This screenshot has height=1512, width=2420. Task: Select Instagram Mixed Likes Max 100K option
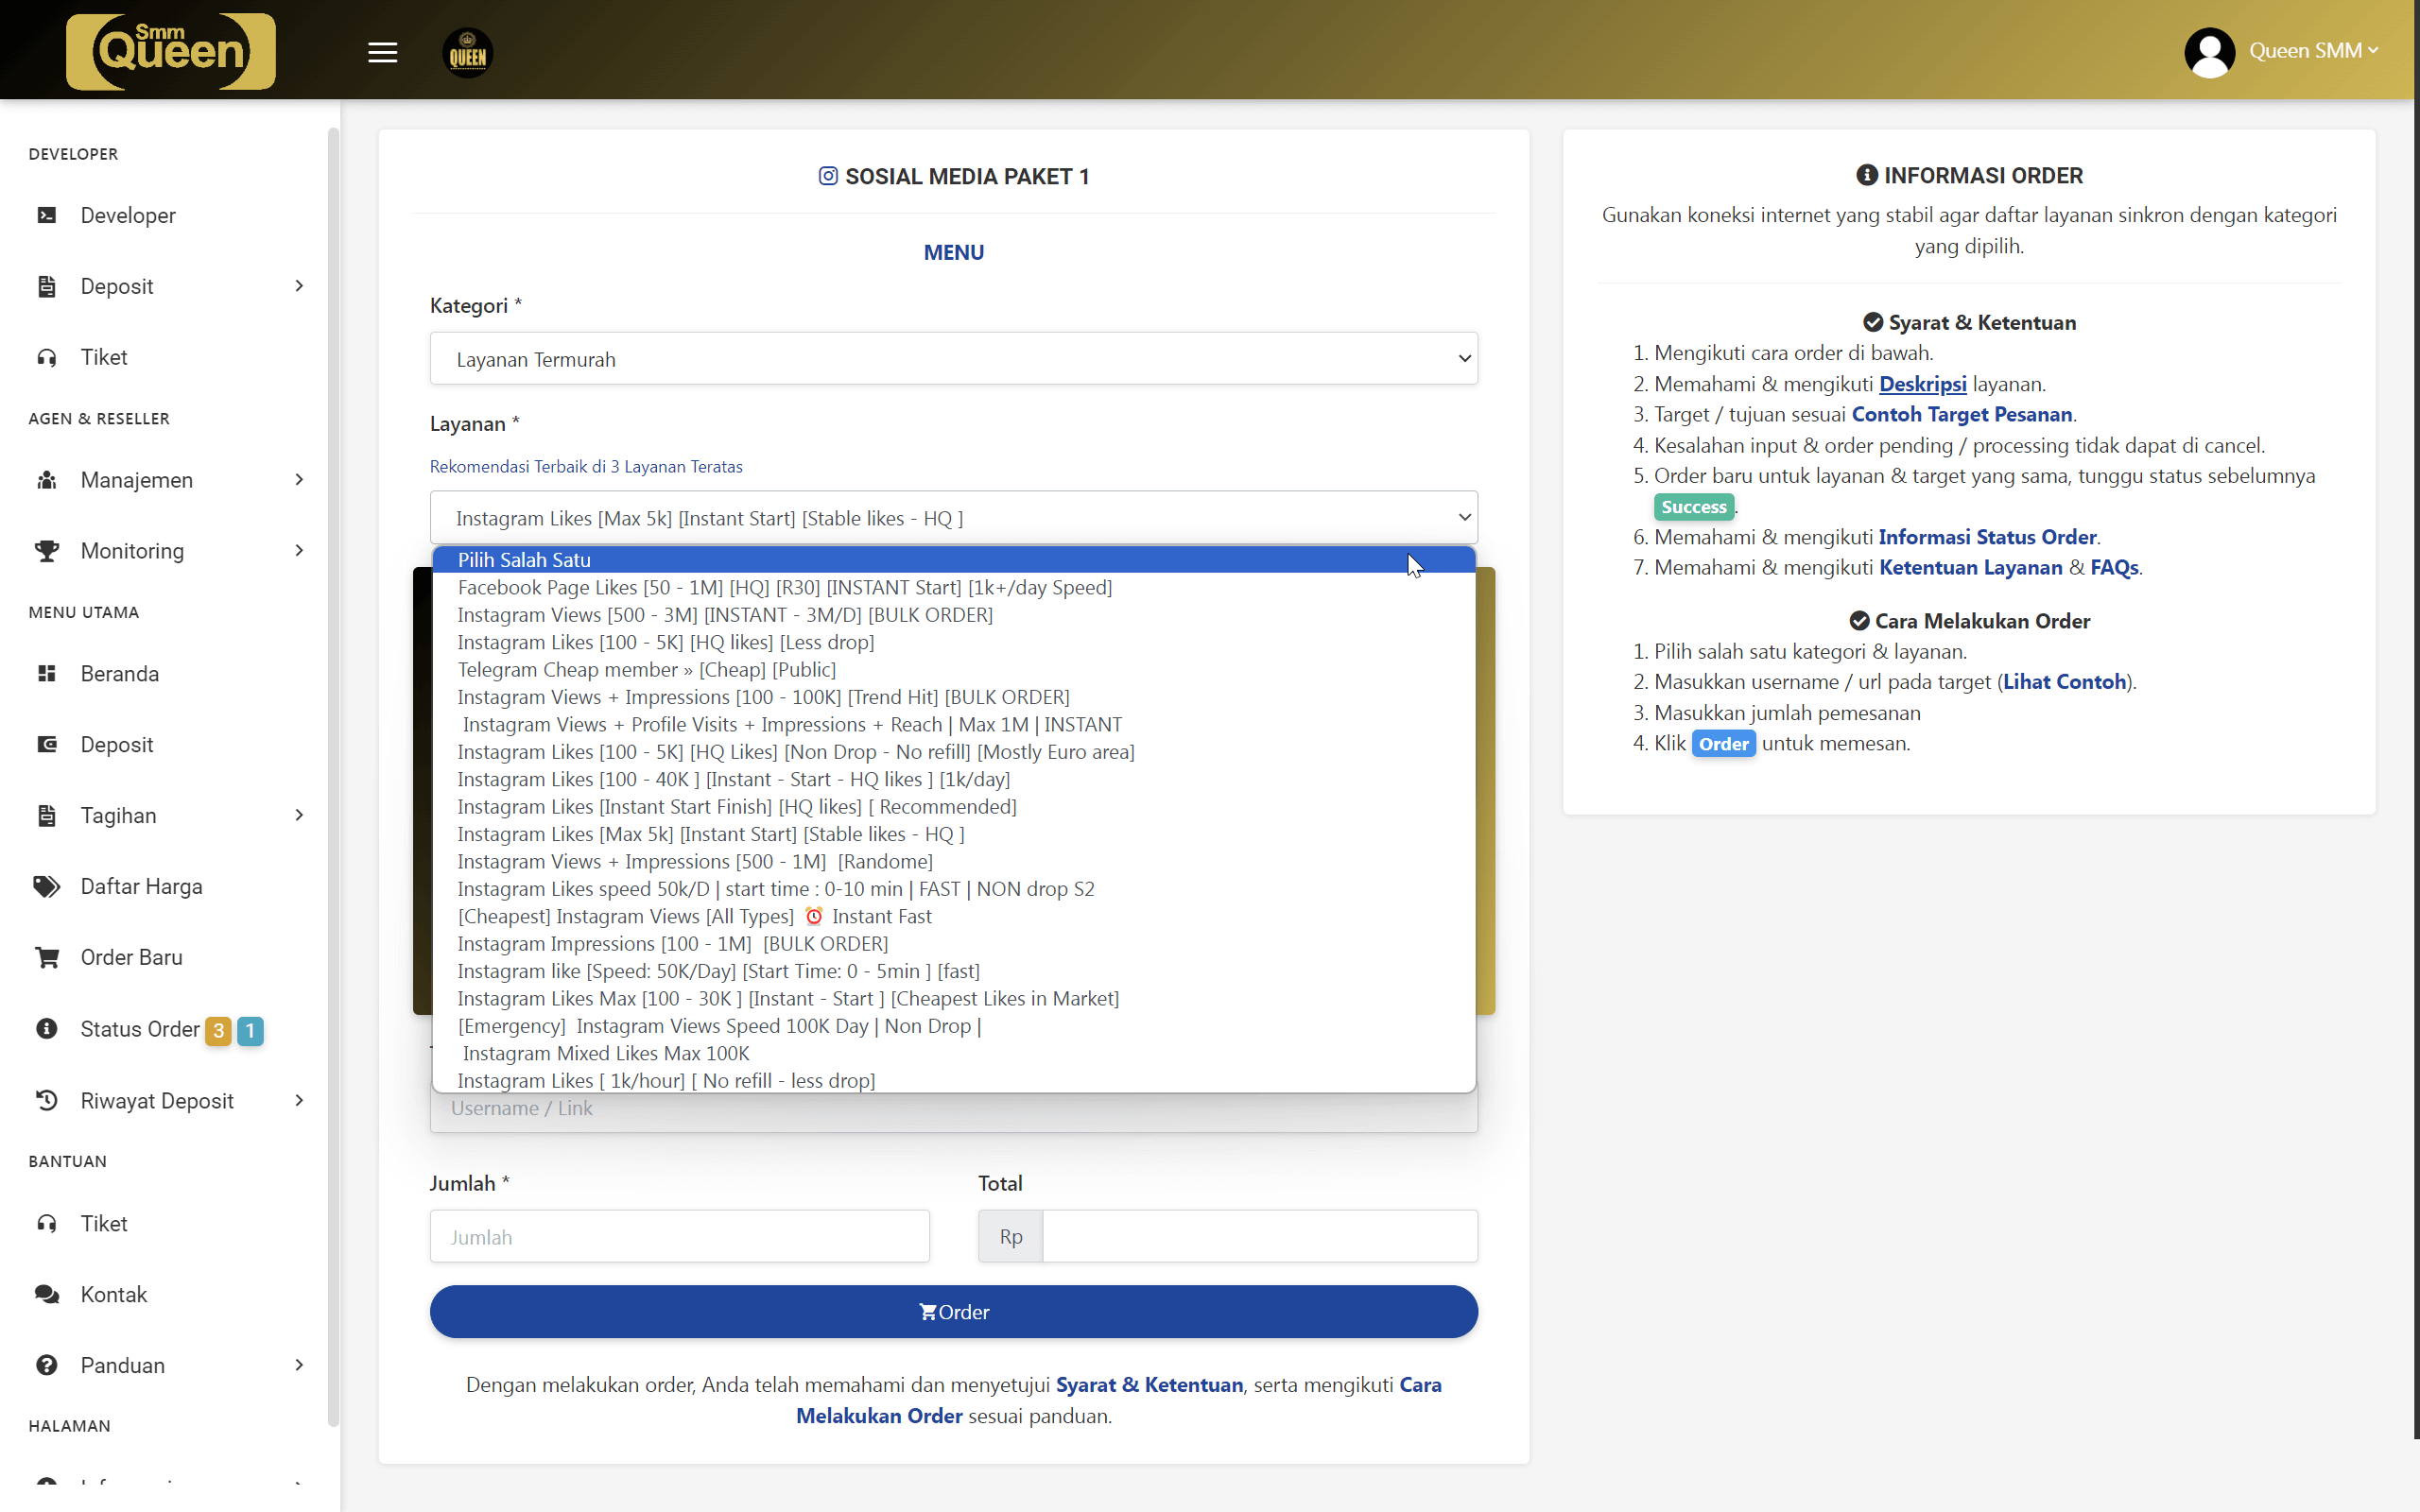[953, 1054]
